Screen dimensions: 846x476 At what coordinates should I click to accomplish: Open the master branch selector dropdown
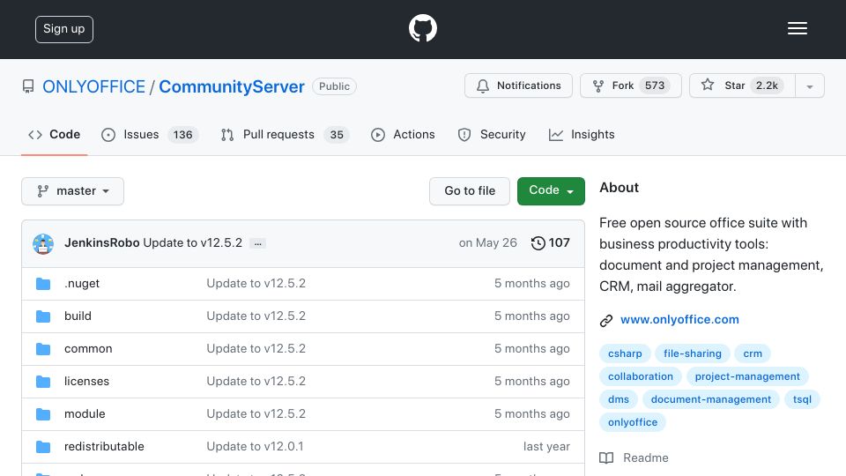click(73, 191)
